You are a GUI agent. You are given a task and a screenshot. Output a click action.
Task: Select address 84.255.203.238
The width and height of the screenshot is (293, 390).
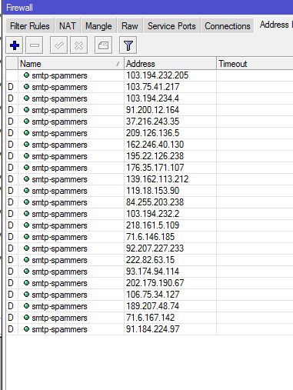[x=155, y=202]
